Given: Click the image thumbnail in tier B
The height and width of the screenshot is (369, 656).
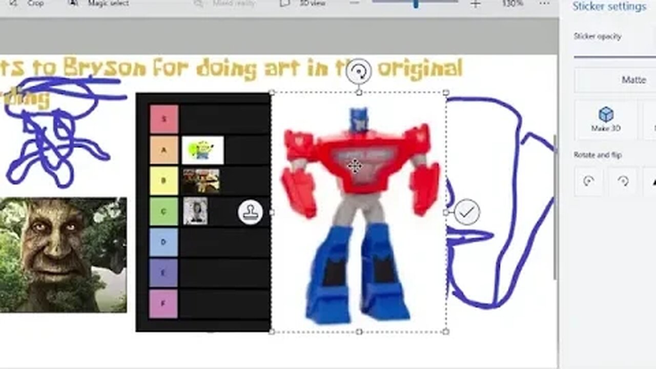Looking at the screenshot, I should 201,181.
